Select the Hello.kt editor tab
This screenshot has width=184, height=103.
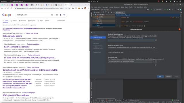120,12
